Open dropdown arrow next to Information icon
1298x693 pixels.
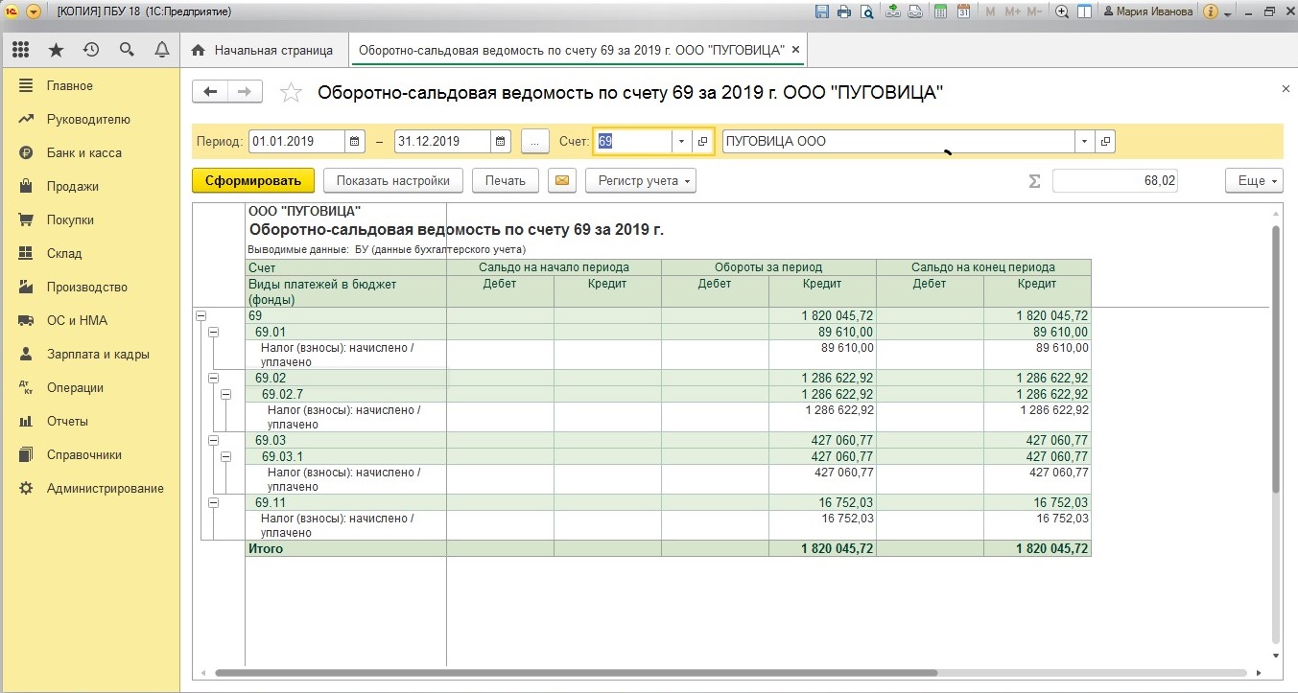[1228, 14]
